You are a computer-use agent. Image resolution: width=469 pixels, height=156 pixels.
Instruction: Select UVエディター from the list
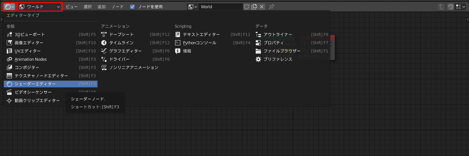tap(51, 51)
